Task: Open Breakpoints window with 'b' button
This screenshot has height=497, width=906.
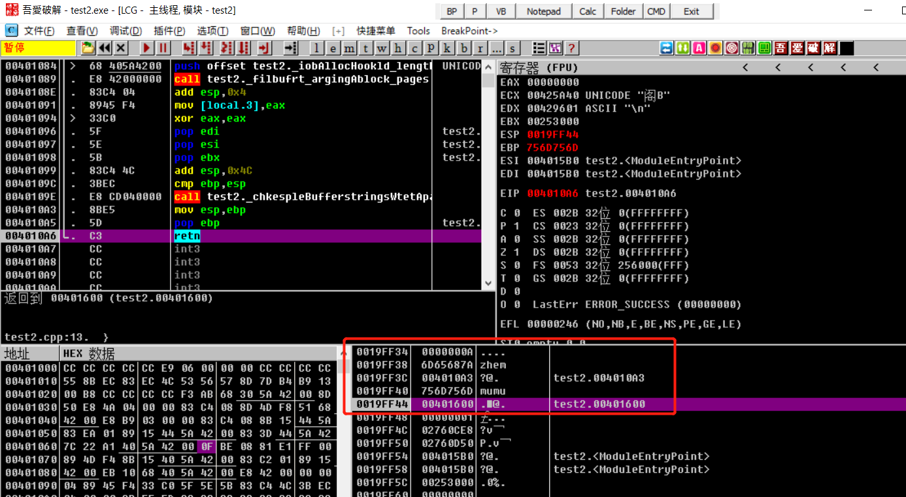Action: click(463, 48)
